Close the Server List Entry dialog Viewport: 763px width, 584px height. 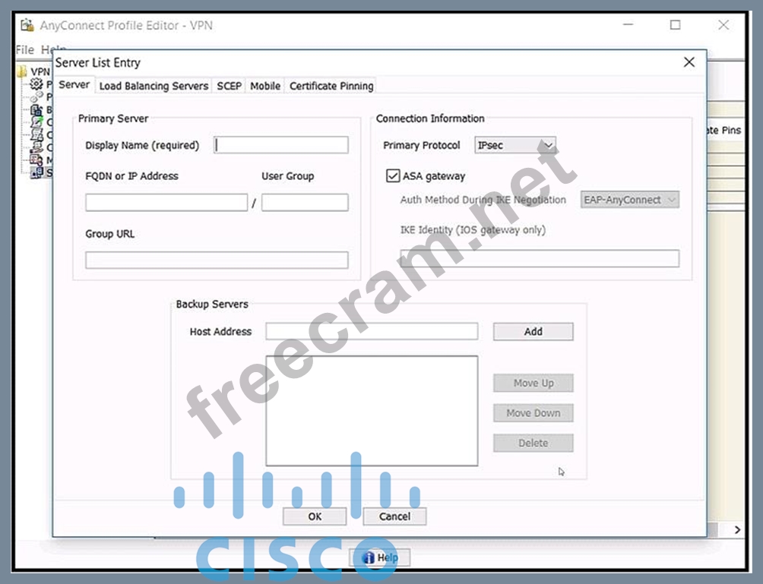point(689,62)
